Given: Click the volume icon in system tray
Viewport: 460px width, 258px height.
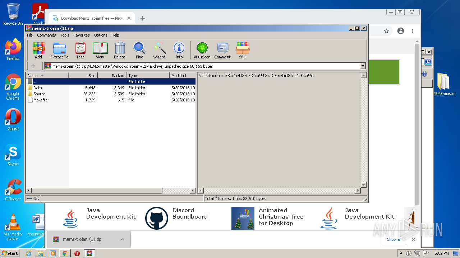Looking at the screenshot, I should tap(409, 253).
